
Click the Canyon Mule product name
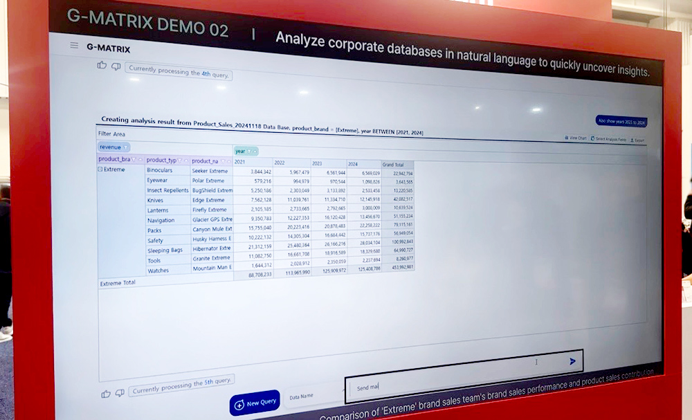tap(212, 229)
